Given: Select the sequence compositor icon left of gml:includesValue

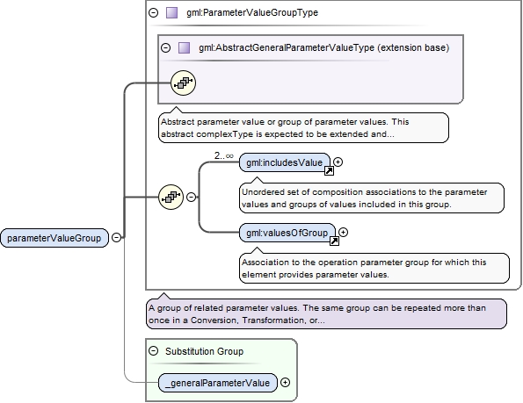Looking at the screenshot, I should tap(171, 198).
